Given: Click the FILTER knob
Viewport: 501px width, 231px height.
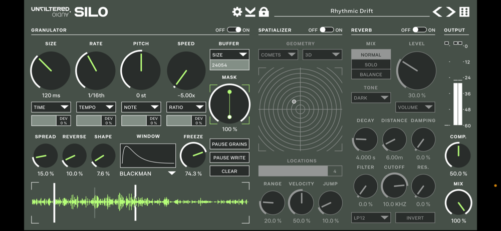Looking at the screenshot, I should [365, 186].
